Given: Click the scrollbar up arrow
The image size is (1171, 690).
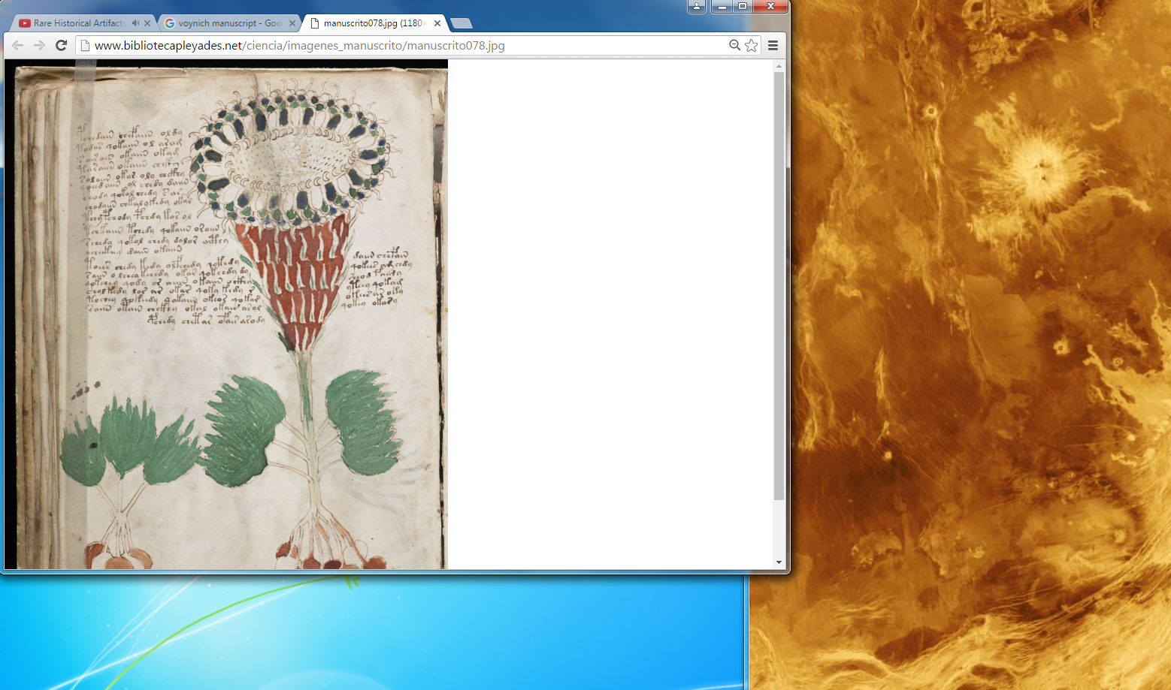Looking at the screenshot, I should [x=779, y=66].
